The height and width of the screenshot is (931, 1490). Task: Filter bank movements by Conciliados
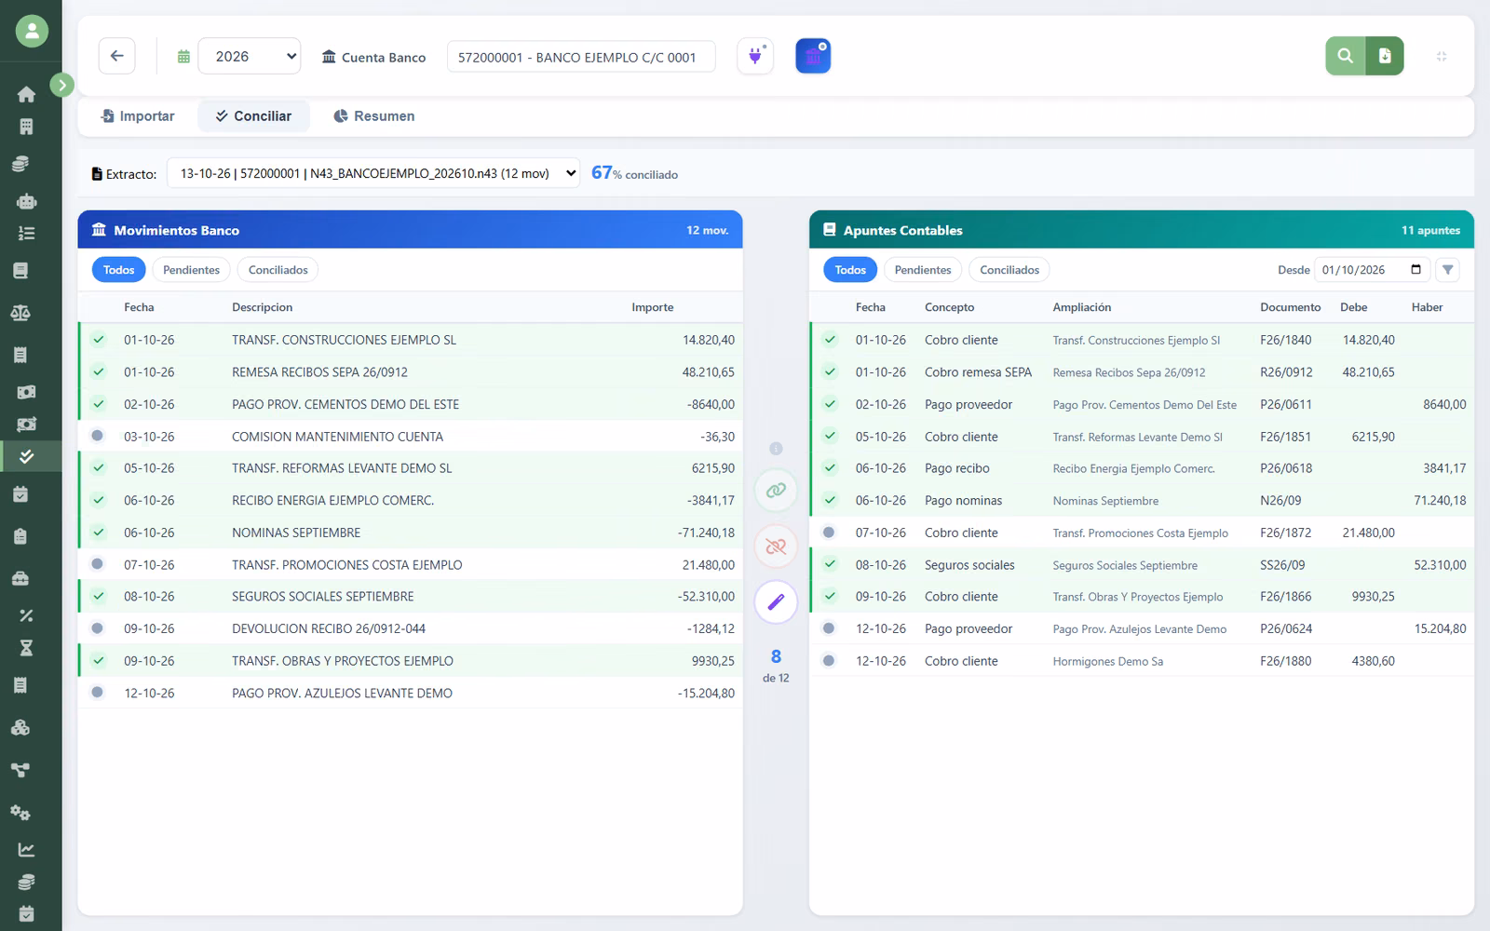278,270
